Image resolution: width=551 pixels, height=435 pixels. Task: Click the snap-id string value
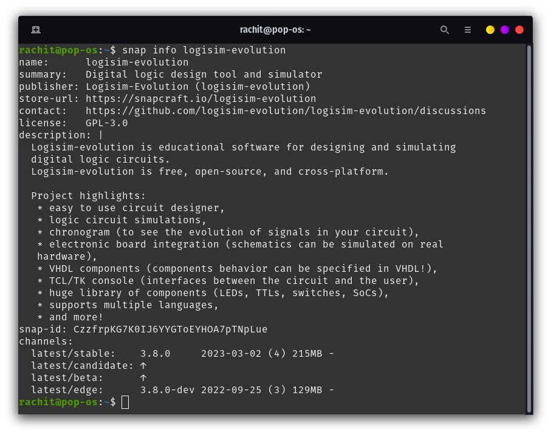coord(171,329)
